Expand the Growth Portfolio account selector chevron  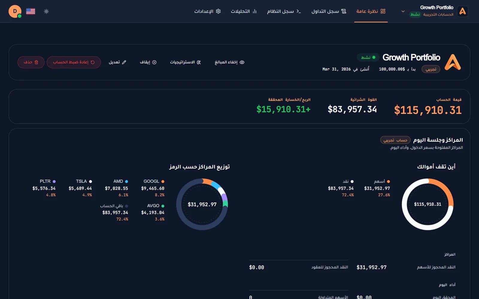point(403,11)
